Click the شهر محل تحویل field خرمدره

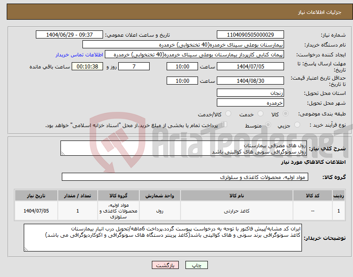click(x=250, y=102)
